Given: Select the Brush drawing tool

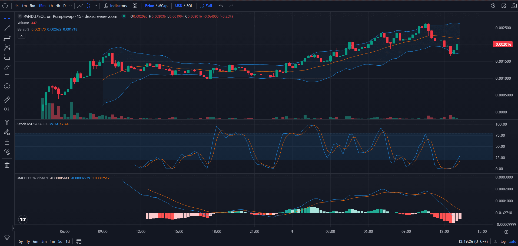Looking at the screenshot, I should tap(7, 67).
